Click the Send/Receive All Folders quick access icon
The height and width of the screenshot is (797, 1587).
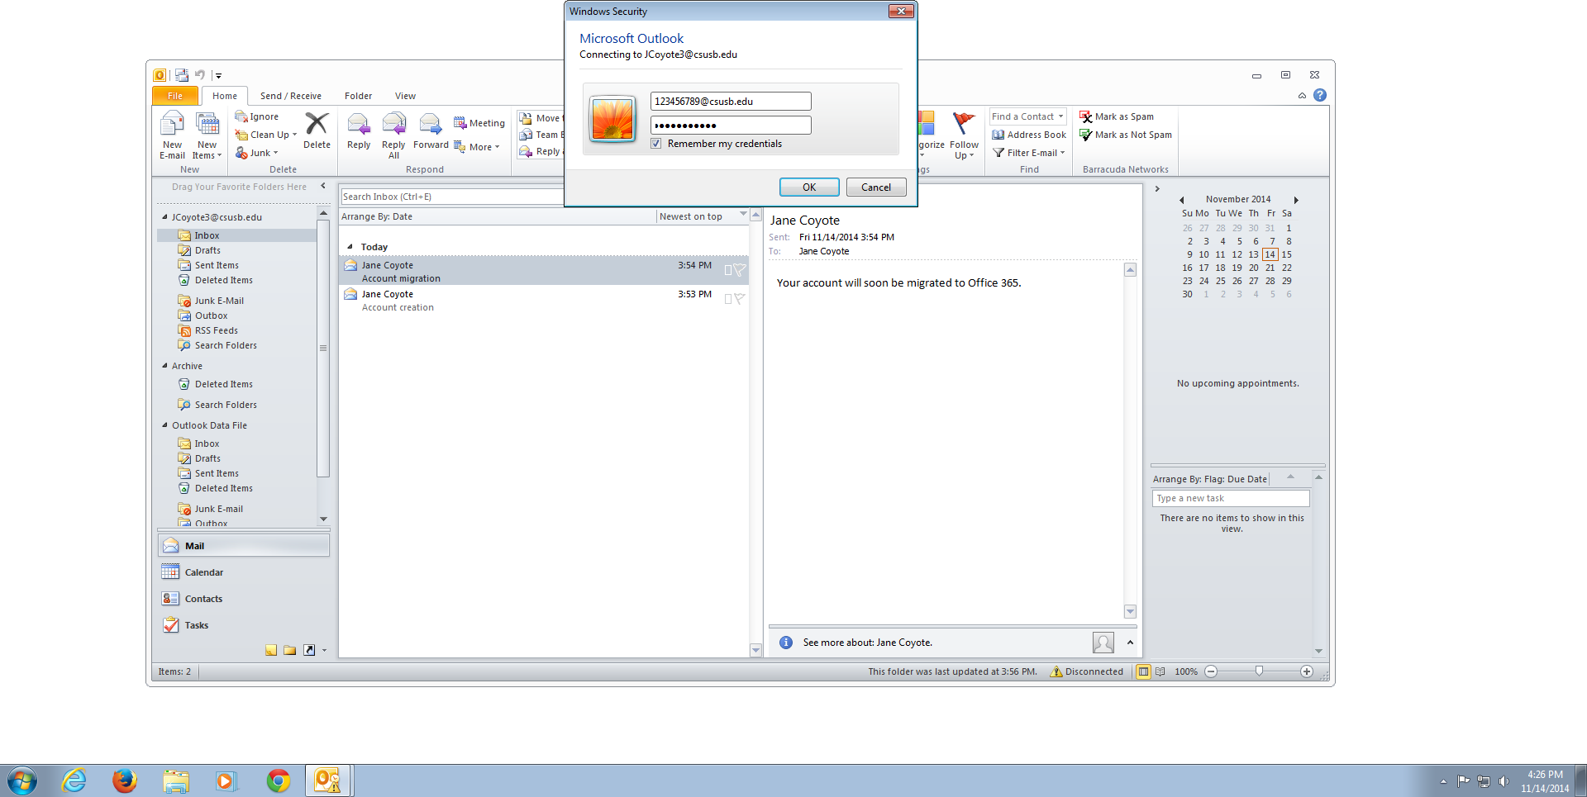(x=182, y=75)
